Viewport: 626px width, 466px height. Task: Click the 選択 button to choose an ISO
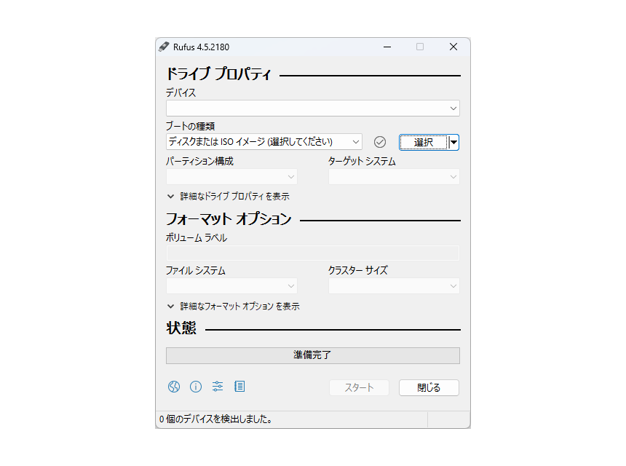point(423,142)
